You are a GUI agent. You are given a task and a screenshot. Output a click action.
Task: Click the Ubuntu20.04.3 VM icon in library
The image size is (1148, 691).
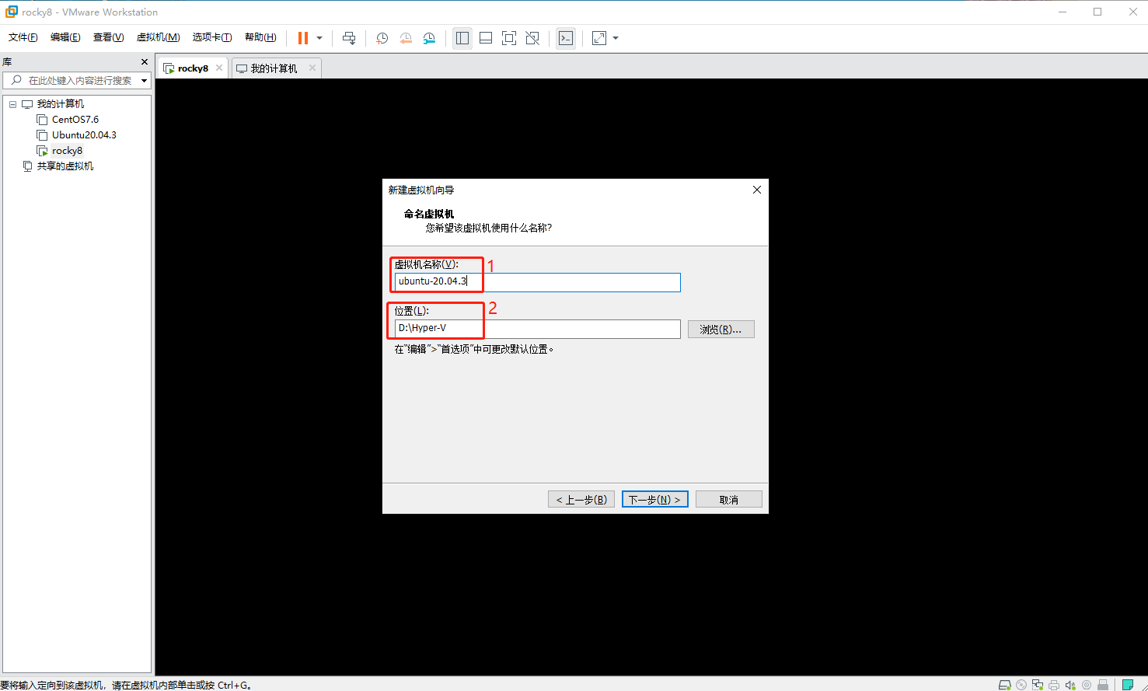(x=42, y=135)
